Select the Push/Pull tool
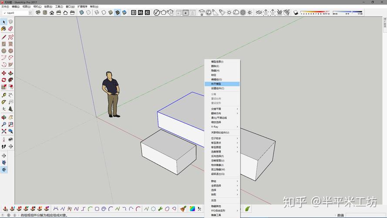Viewport: 387px width, 218px height. (10, 73)
